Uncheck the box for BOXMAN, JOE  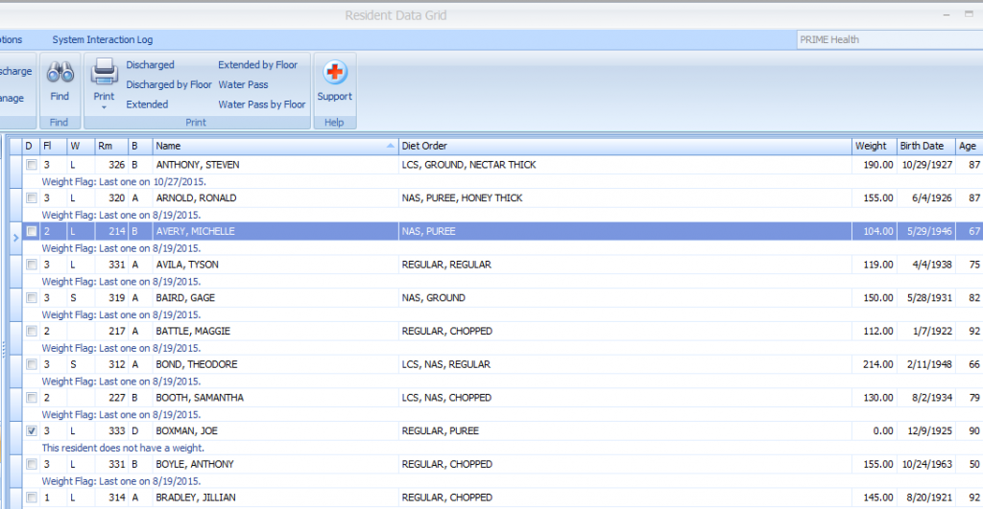point(32,431)
